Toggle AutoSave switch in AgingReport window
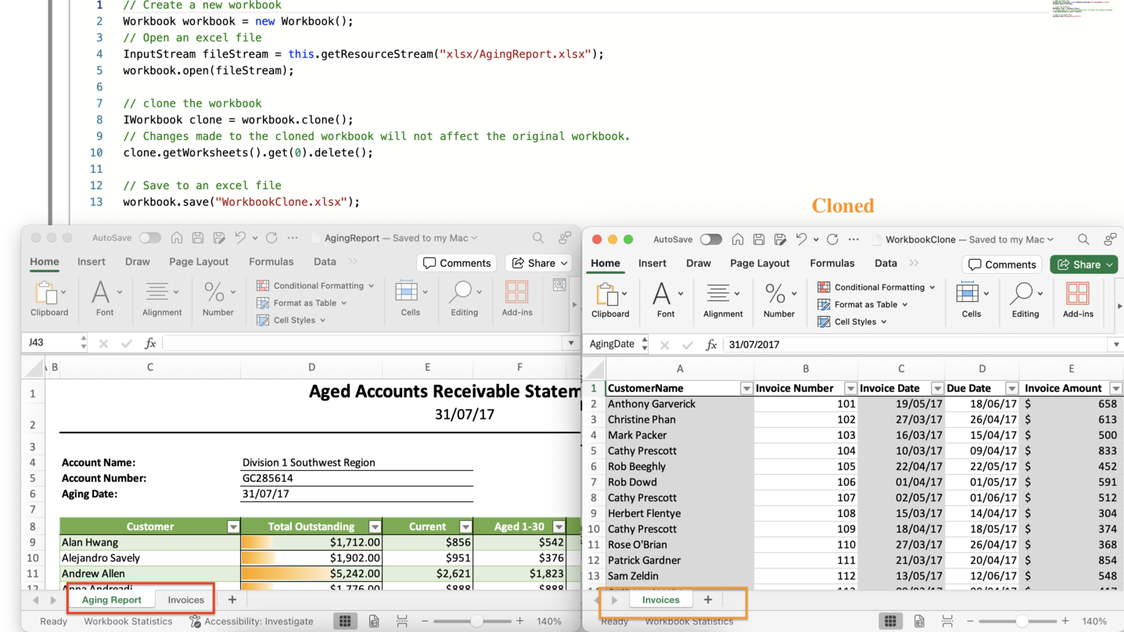The image size is (1124, 632). (150, 238)
